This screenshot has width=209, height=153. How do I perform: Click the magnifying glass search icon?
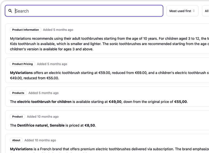tap(10, 11)
